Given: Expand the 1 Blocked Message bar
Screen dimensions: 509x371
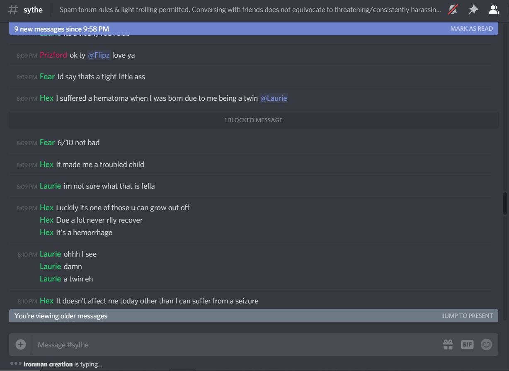Looking at the screenshot, I should pyautogui.click(x=254, y=120).
